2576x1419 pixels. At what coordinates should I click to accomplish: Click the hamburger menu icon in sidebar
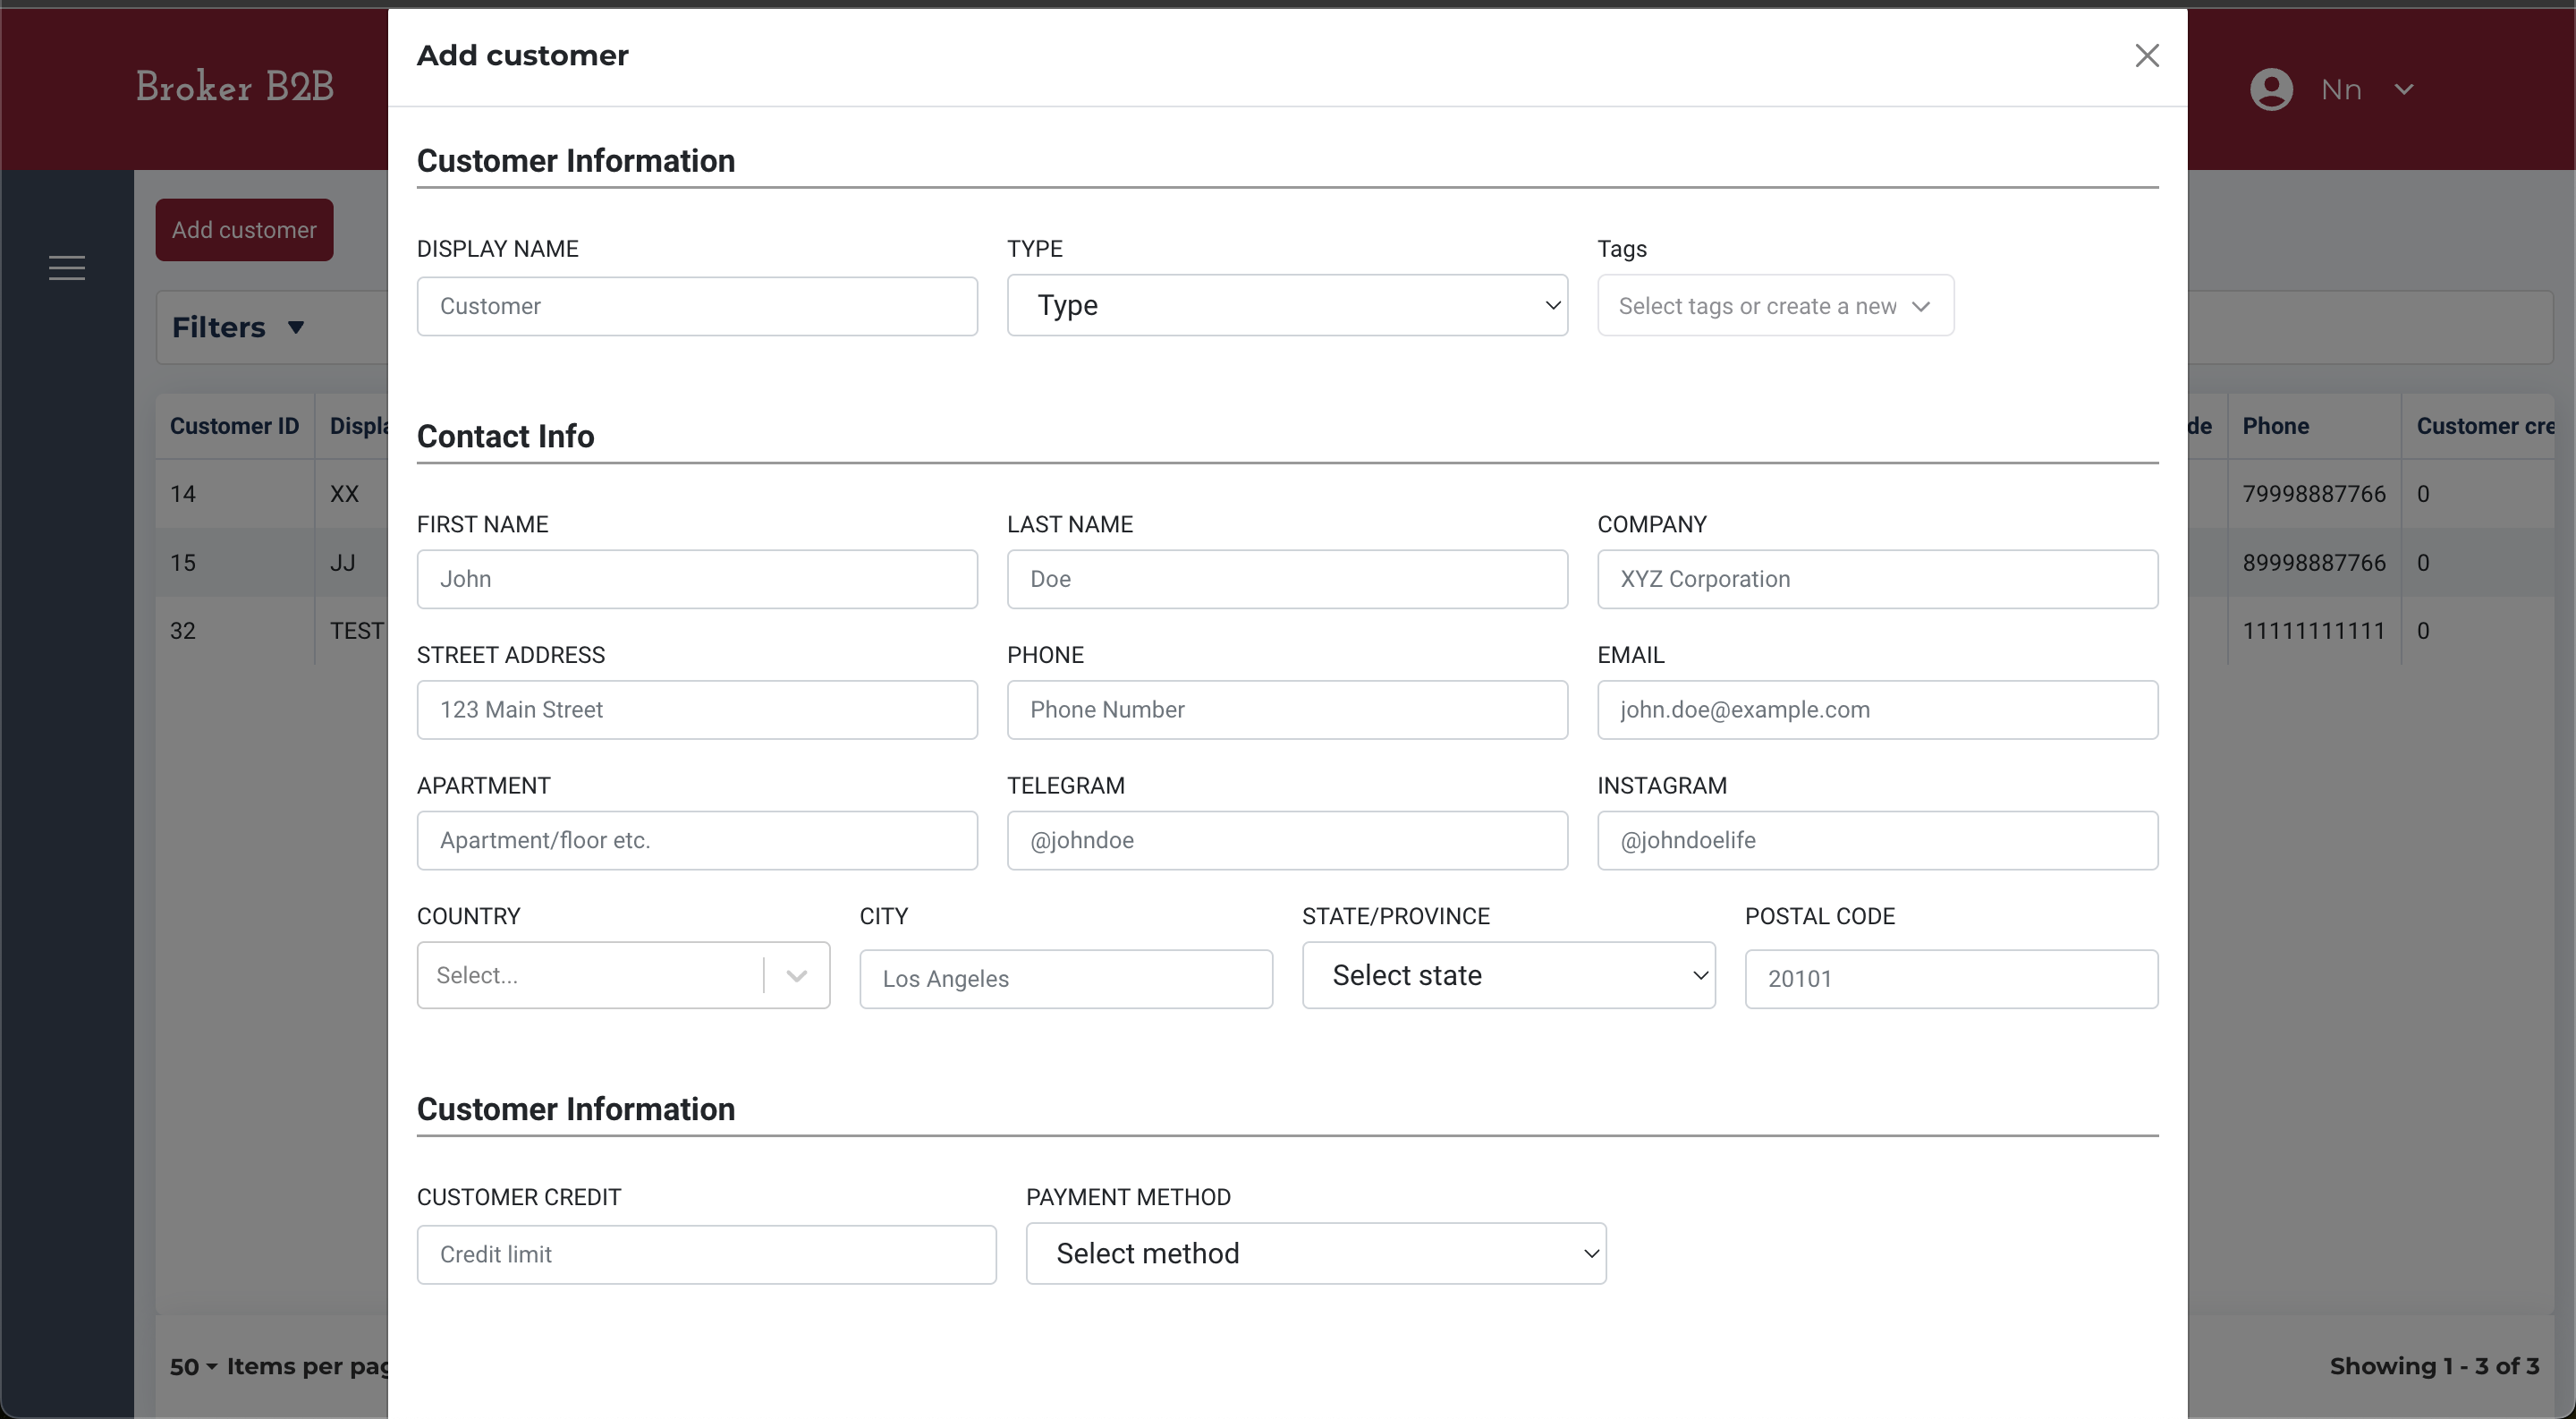click(67, 268)
